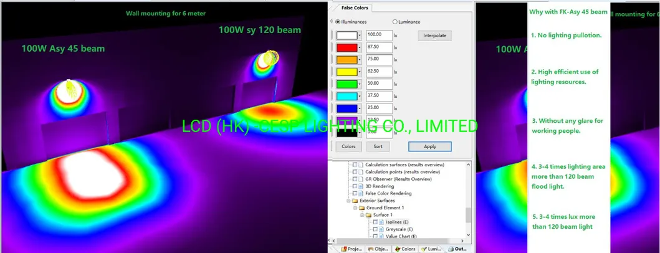The image size is (660, 253).
Task: Switch to the Output tab at bottom
Action: [x=457, y=249]
